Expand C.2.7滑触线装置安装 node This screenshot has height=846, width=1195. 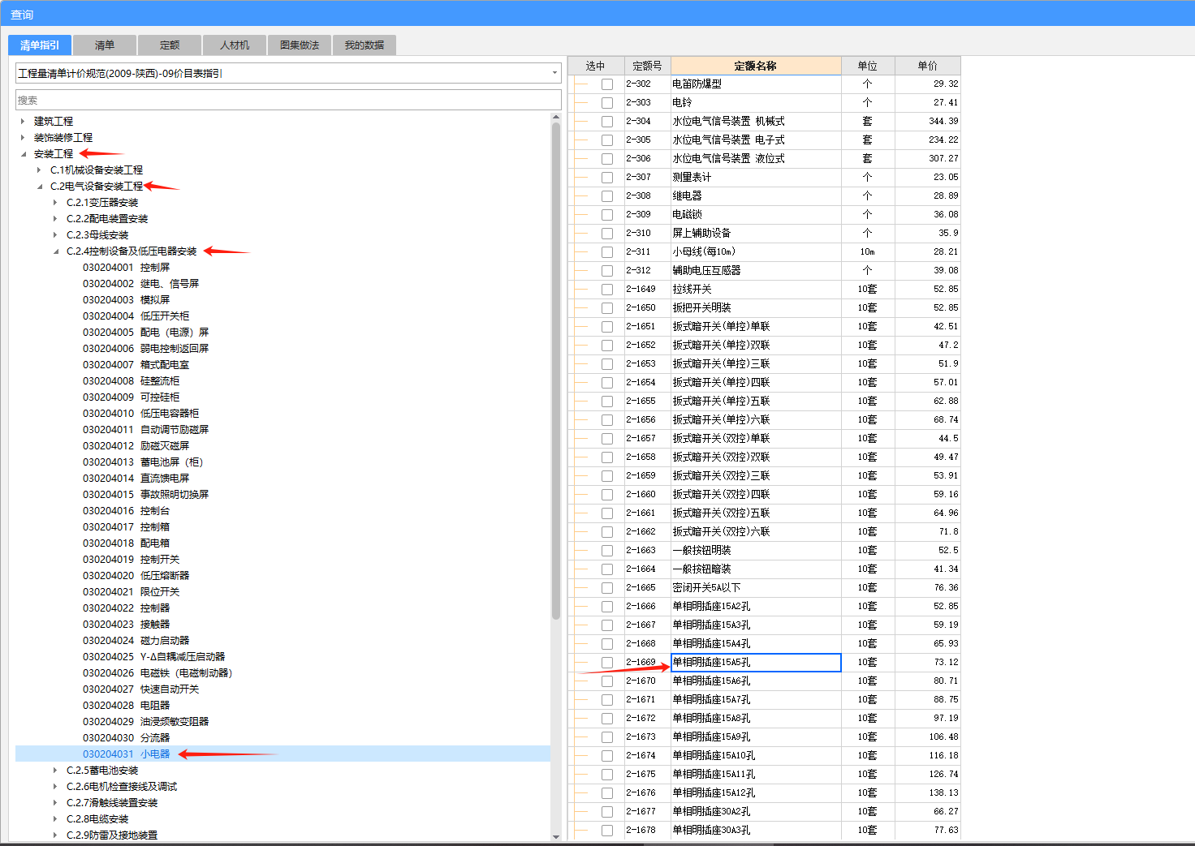[55, 802]
